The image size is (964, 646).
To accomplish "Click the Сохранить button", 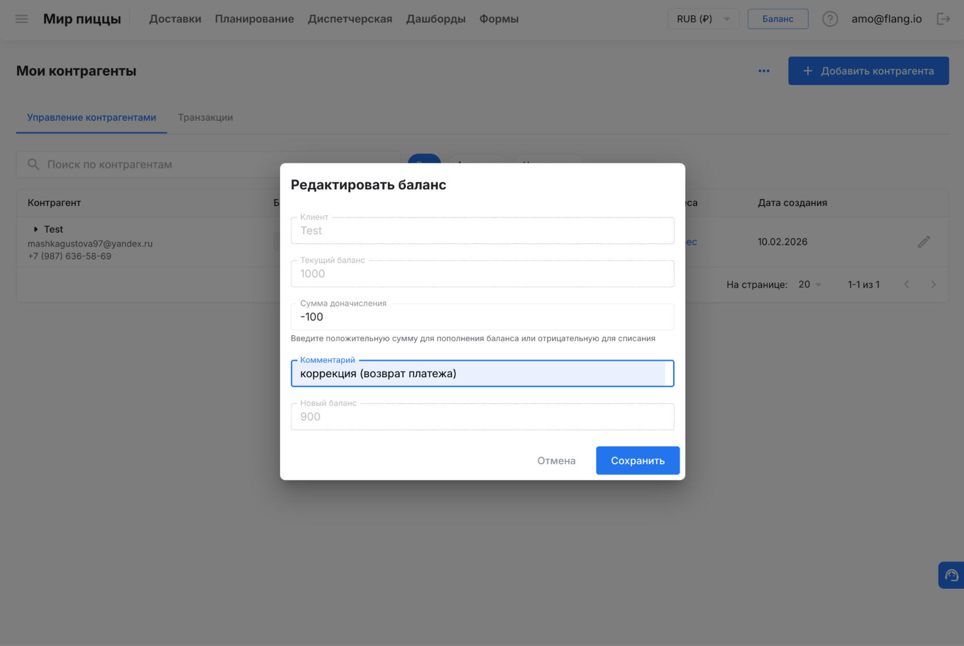I will [x=638, y=460].
